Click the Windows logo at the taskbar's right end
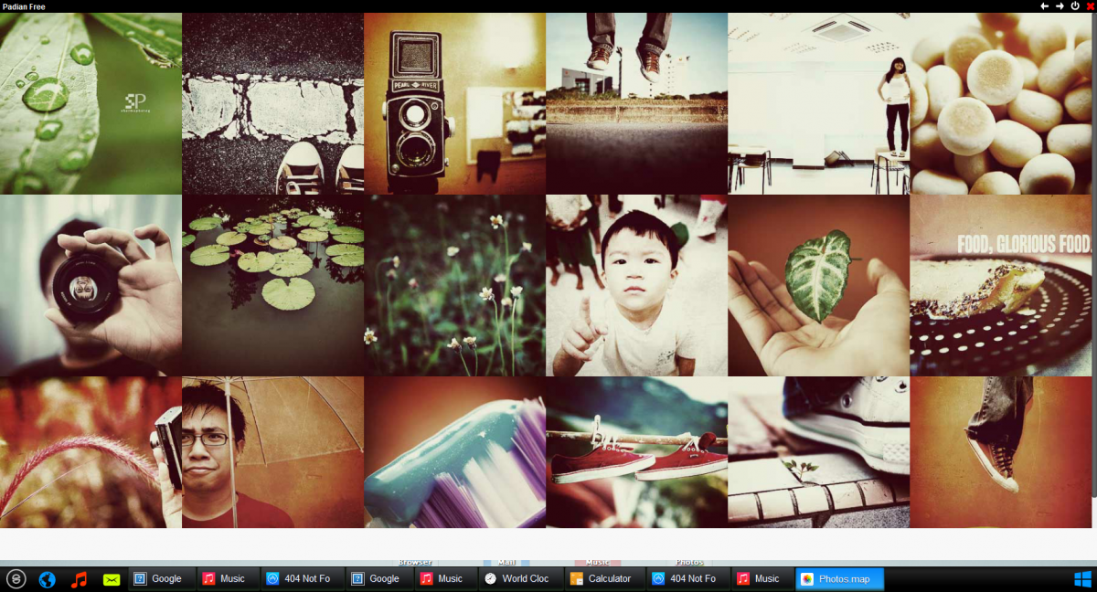 pos(1082,579)
